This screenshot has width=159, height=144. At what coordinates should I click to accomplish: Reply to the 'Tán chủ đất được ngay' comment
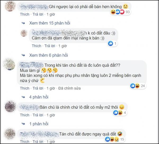click(38, 142)
